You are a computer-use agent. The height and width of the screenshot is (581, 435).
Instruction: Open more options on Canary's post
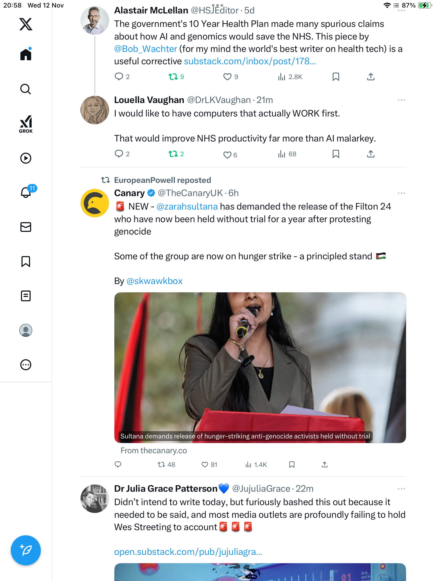[x=401, y=193]
